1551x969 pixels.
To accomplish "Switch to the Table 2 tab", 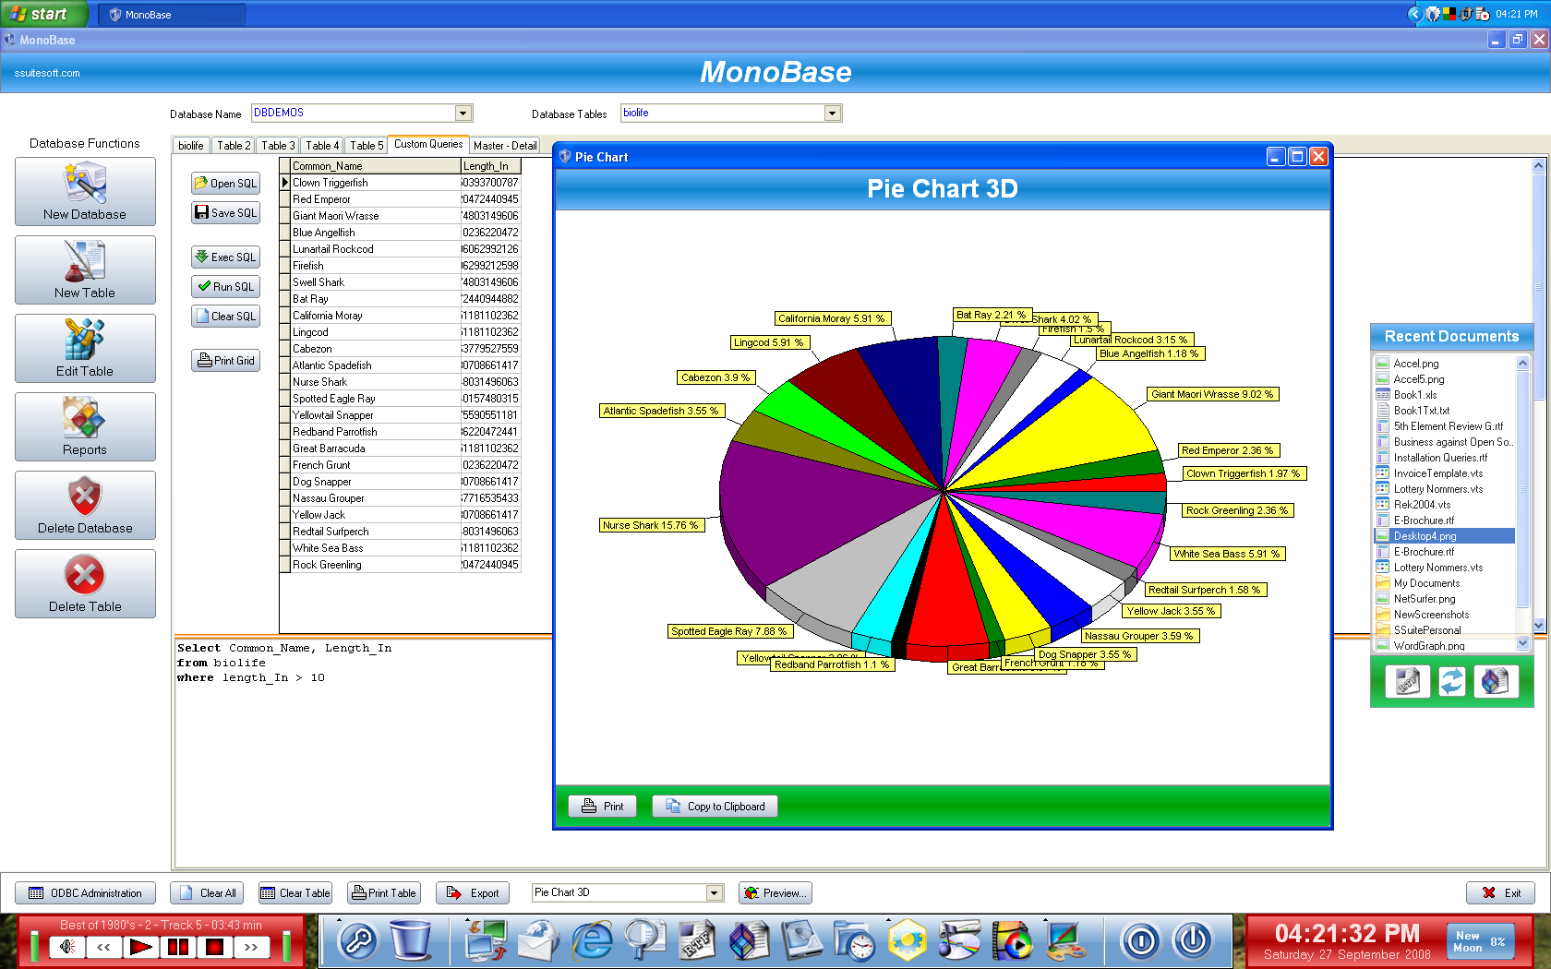I will [x=234, y=146].
